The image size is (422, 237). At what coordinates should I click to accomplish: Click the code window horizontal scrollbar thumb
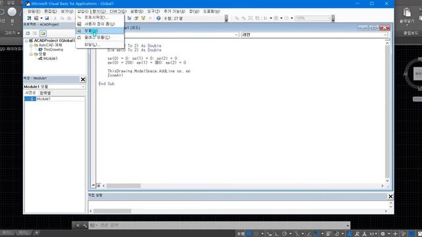(123, 186)
